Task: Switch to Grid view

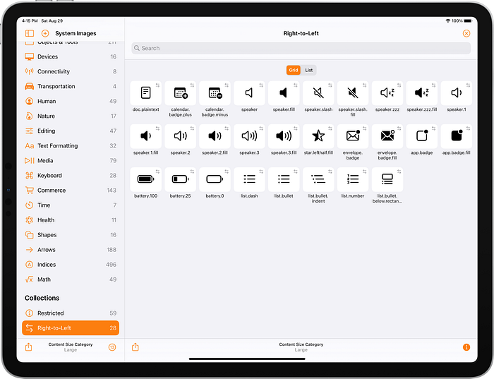Action: [294, 70]
